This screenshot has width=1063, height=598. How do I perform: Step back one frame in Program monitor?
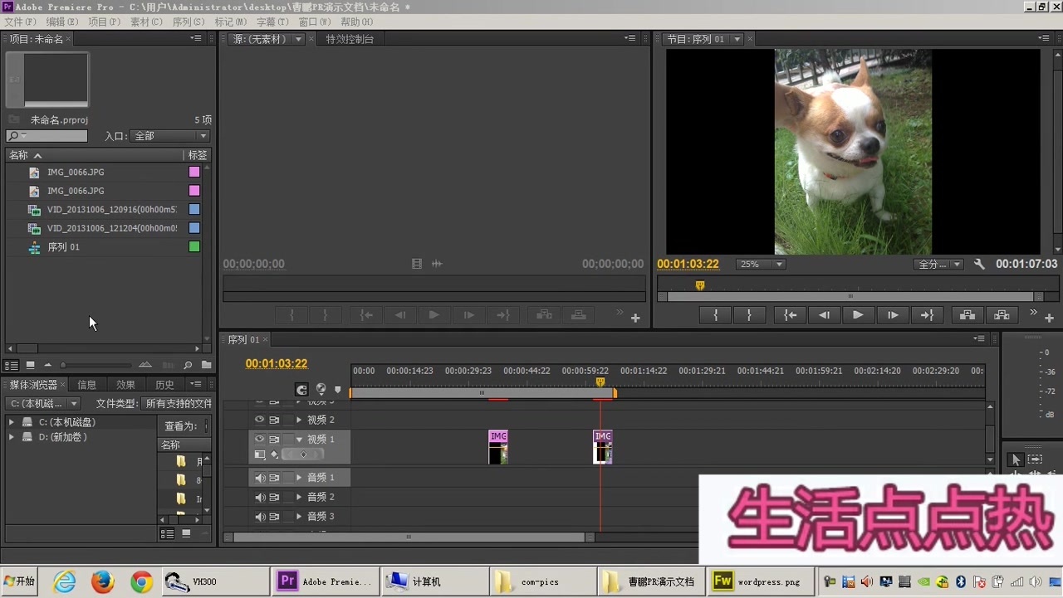[824, 315]
